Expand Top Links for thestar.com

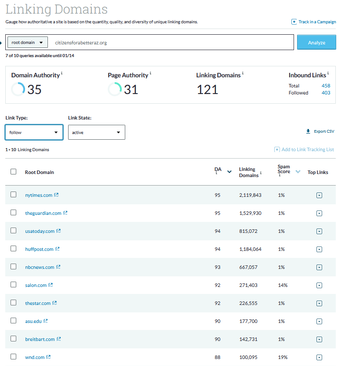click(x=319, y=304)
